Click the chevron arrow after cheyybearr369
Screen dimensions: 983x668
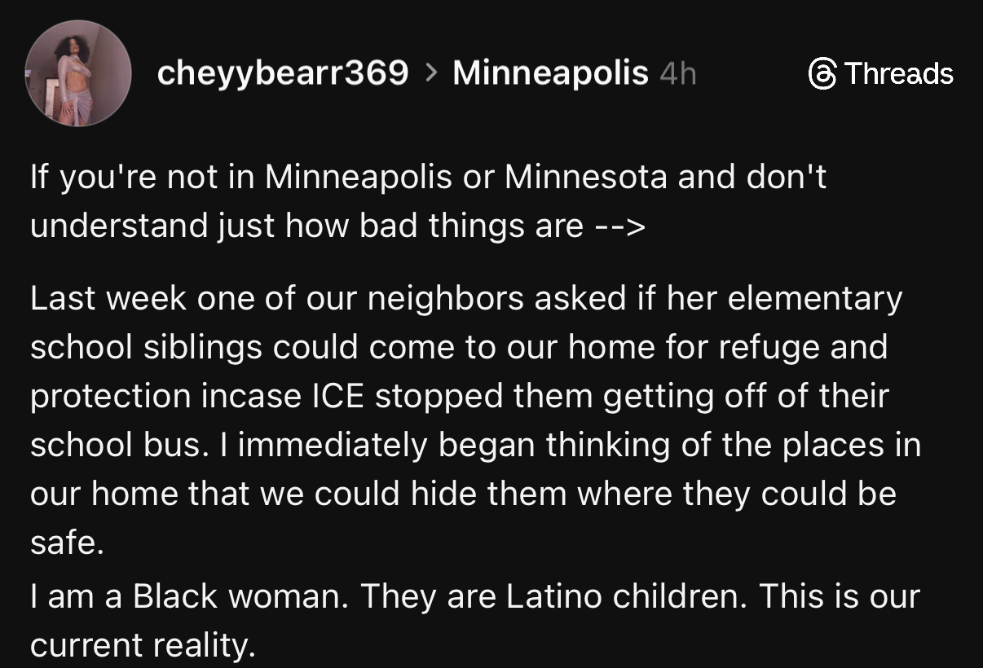(430, 73)
